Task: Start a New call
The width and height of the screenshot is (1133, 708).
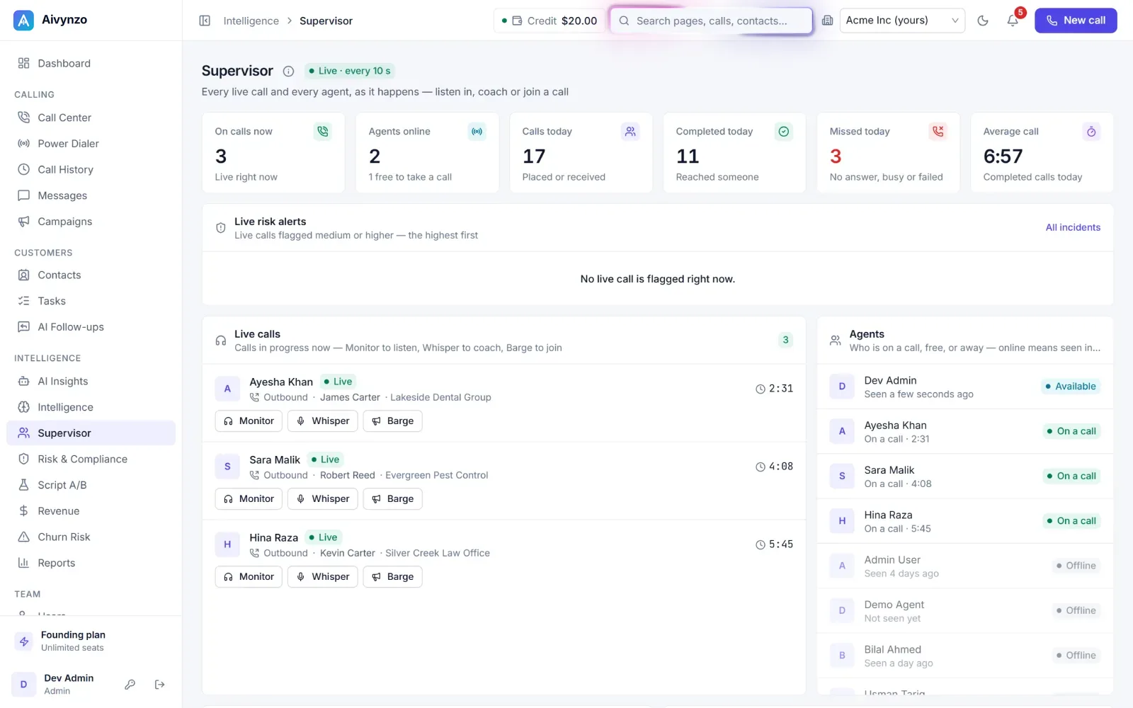Action: [x=1076, y=21]
